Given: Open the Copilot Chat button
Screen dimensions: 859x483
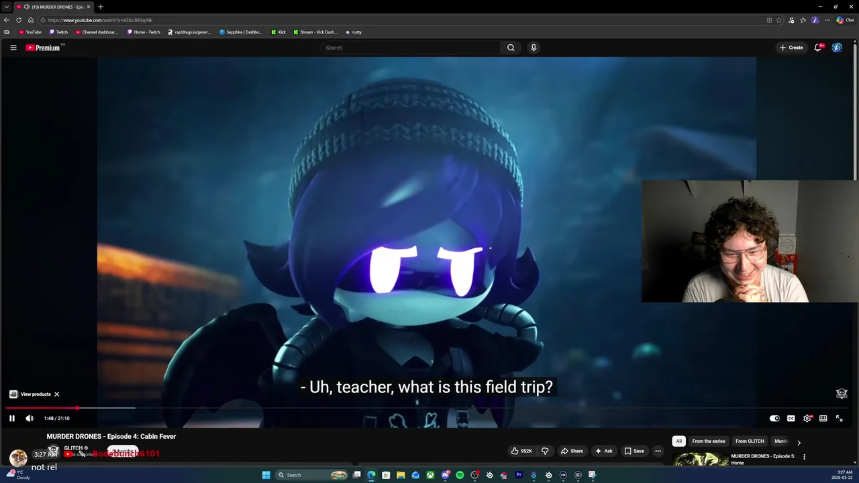Looking at the screenshot, I should 845,20.
